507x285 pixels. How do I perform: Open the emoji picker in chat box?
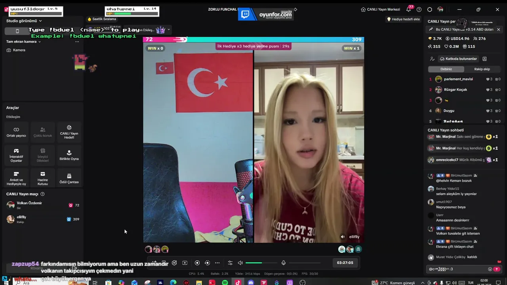pyautogui.click(x=490, y=269)
